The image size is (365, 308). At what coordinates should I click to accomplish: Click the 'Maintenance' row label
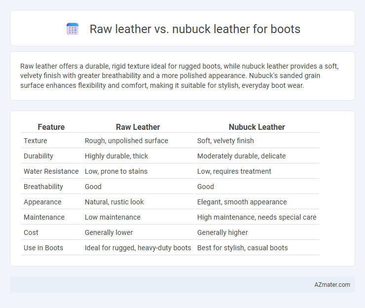(44, 217)
